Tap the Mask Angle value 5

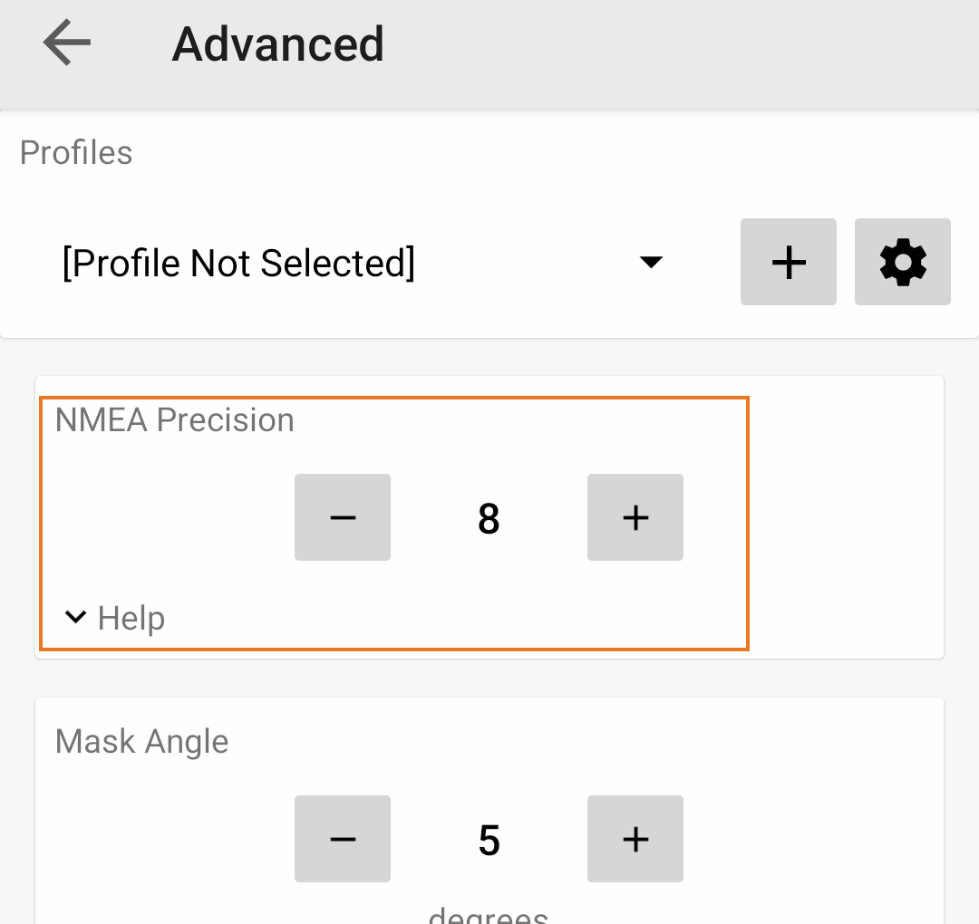[489, 841]
